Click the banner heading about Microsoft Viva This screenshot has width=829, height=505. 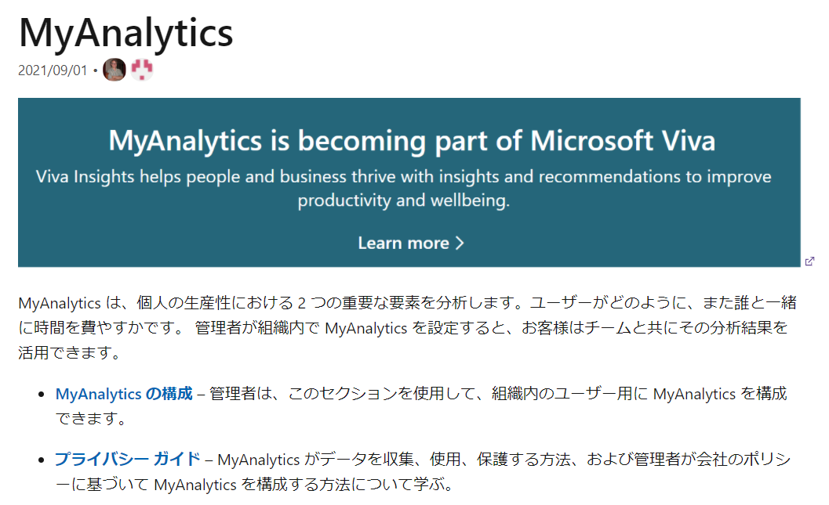411,141
